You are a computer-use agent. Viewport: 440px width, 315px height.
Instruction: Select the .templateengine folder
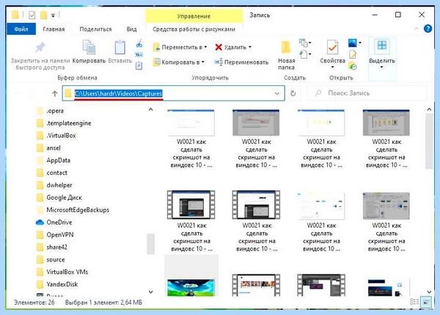pyautogui.click(x=64, y=123)
